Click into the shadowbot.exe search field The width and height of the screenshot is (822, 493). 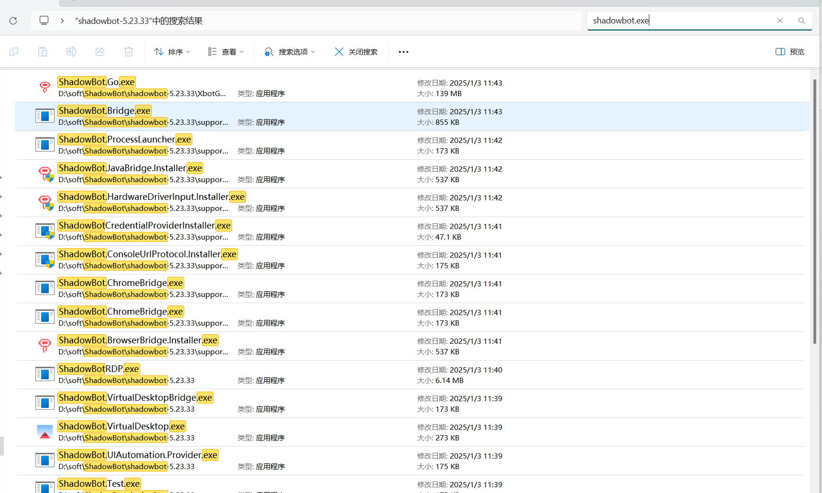679,21
